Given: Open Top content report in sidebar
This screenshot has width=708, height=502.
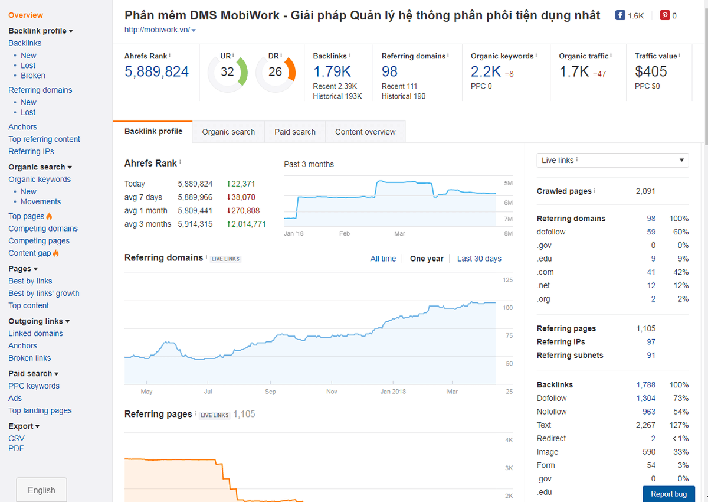Looking at the screenshot, I should point(28,306).
